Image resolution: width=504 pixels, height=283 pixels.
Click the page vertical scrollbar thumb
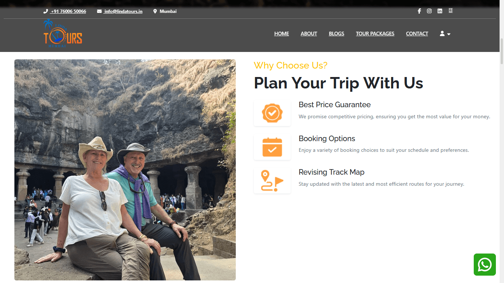tap(501, 51)
